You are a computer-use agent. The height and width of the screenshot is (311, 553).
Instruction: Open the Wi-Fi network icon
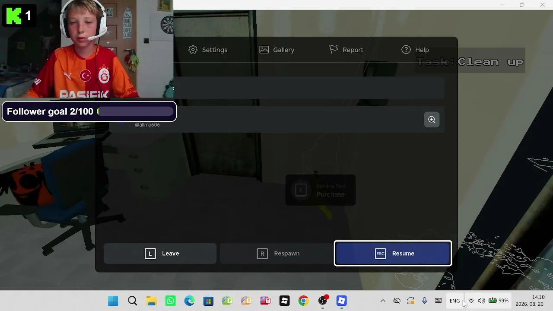[x=471, y=301]
